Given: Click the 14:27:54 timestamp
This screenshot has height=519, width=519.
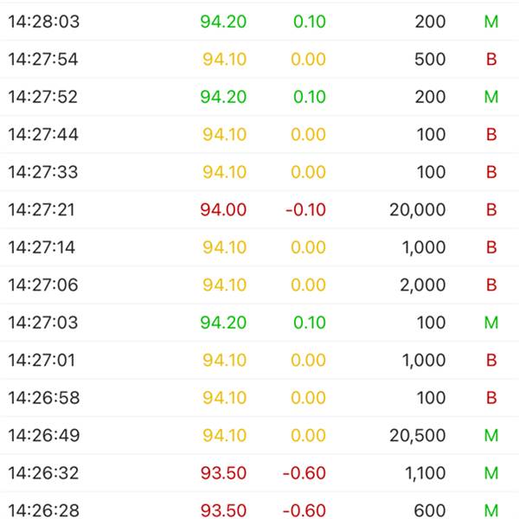Looking at the screenshot, I should coord(43,60).
